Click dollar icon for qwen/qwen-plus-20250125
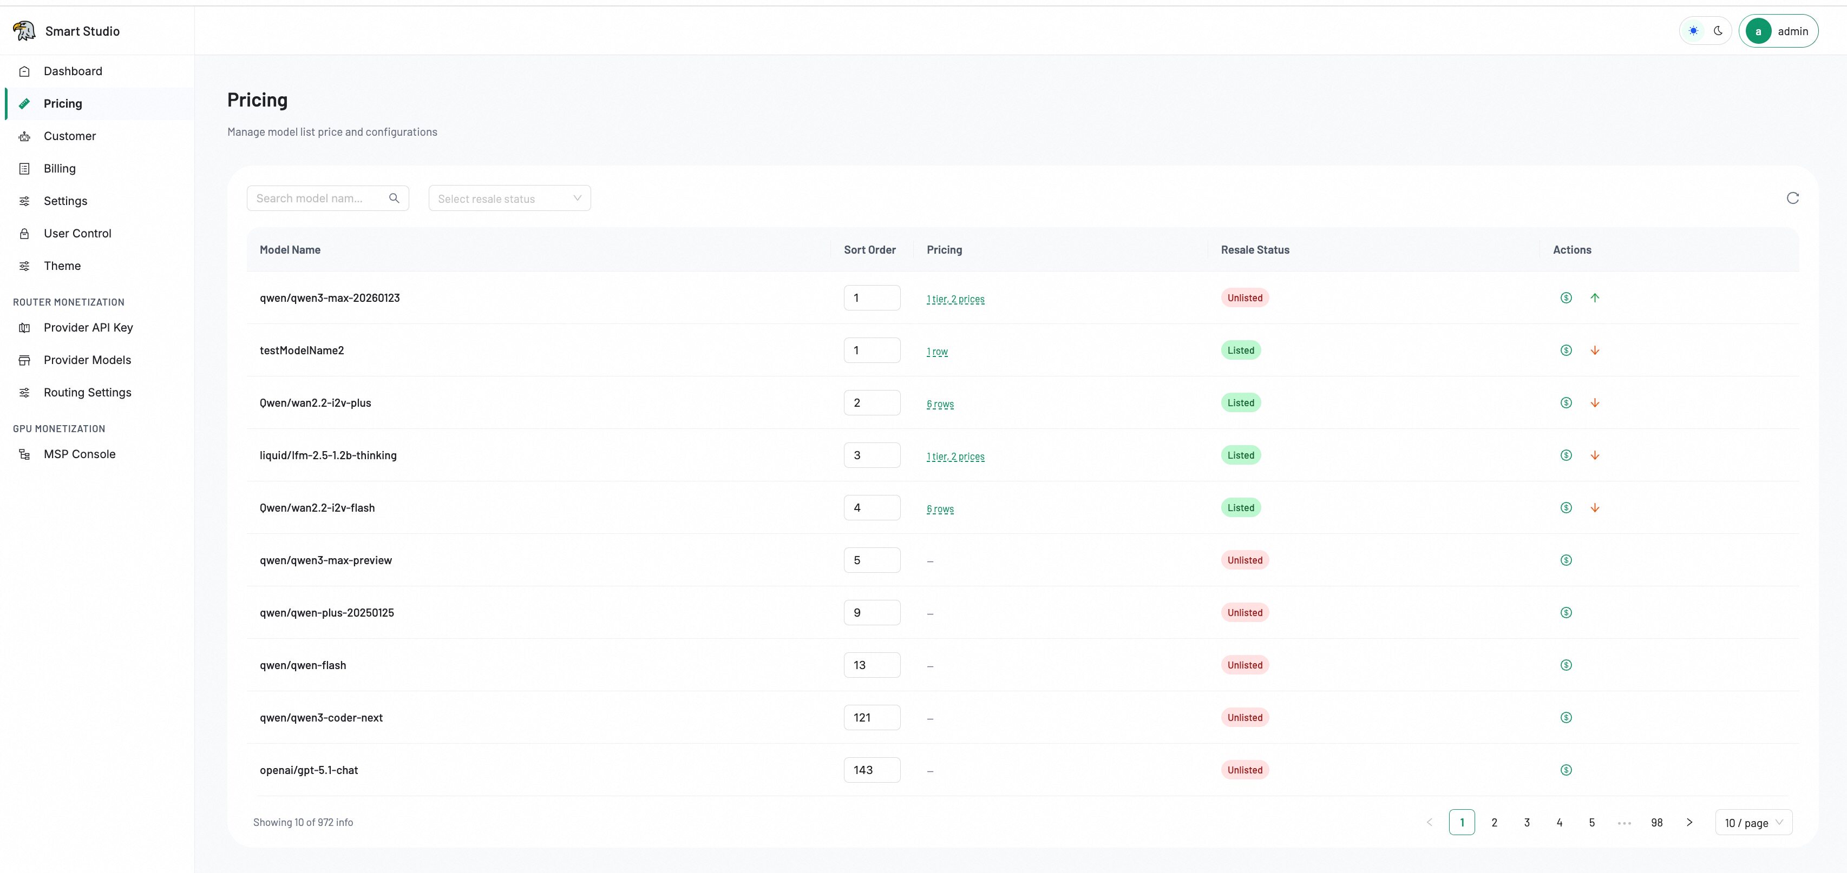This screenshot has width=1847, height=873. (1566, 612)
